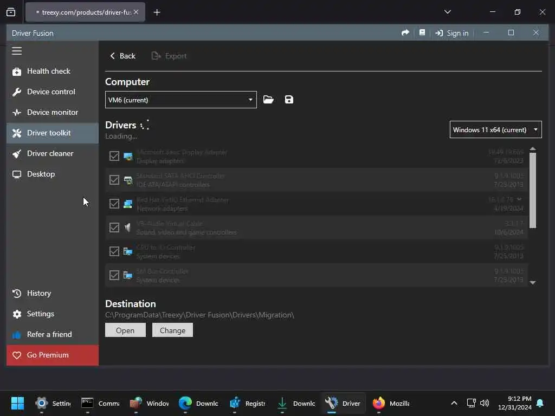555x416 pixels.
Task: Open the VM6 (current) computer dropdown
Action: tap(181, 100)
